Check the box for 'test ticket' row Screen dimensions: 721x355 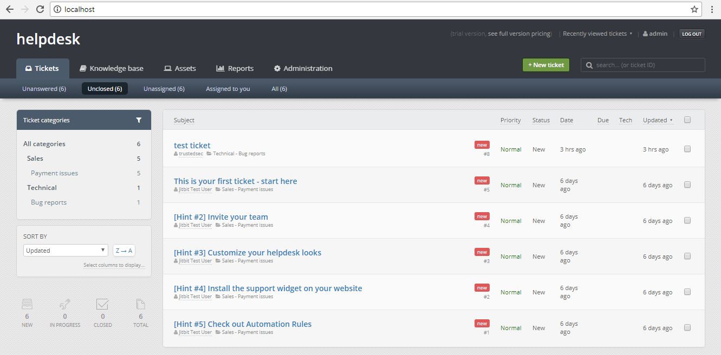687,149
